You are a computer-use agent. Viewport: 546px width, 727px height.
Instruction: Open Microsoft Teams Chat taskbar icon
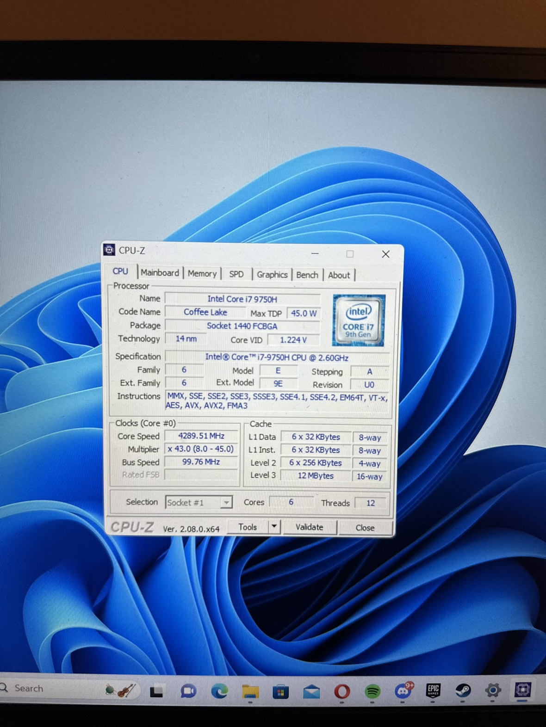(188, 691)
